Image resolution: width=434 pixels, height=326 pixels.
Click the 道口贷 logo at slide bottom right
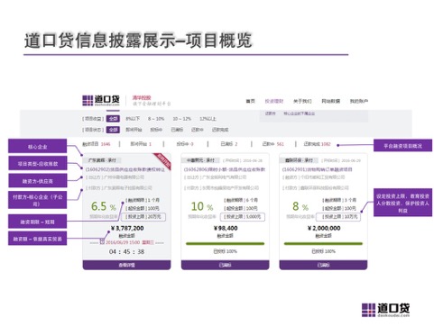click(x=385, y=310)
